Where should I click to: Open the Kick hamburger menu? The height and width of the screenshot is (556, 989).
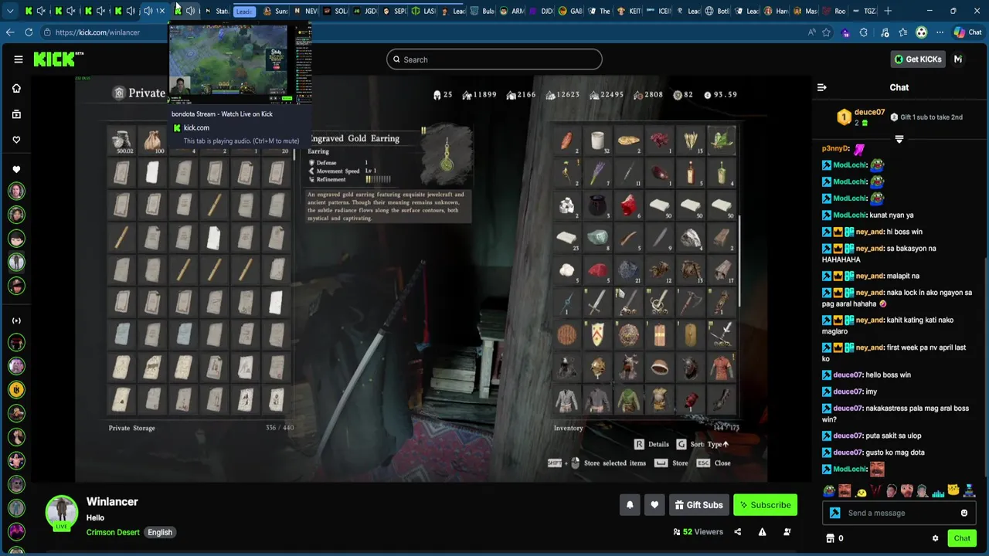[18, 59]
